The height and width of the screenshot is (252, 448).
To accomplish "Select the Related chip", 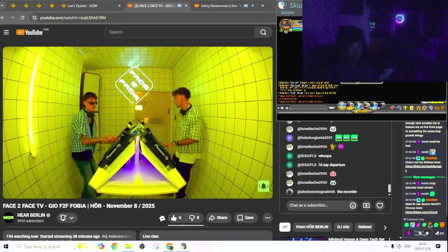I will pyautogui.click(x=365, y=227).
